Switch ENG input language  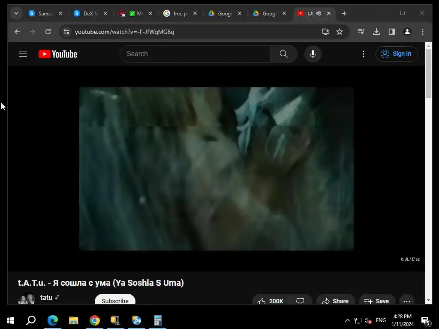pos(381,320)
